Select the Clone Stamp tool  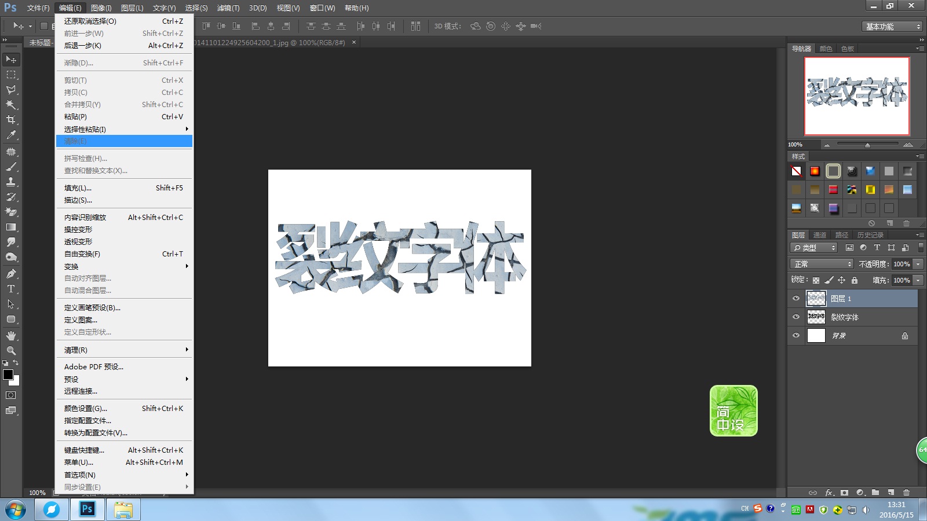11,182
